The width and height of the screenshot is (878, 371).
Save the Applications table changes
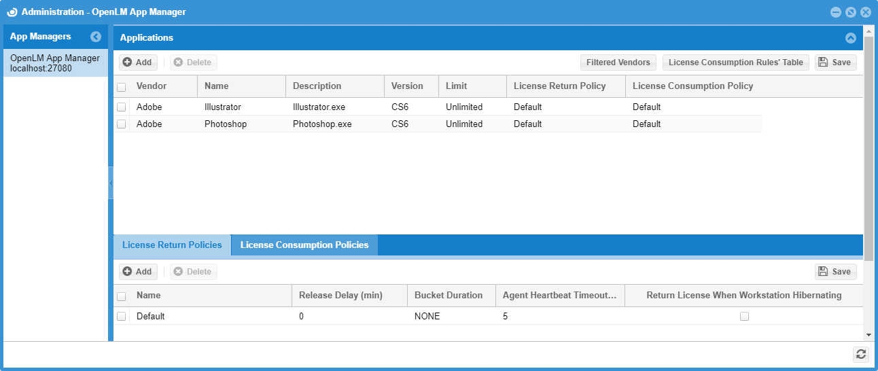835,63
